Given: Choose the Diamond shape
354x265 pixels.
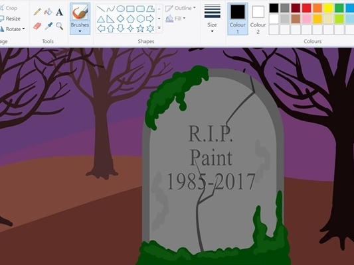Looking at the screenshot, I should [121, 19].
